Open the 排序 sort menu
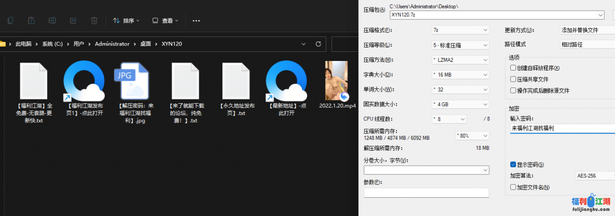The width and height of the screenshot is (615, 216). [126, 21]
